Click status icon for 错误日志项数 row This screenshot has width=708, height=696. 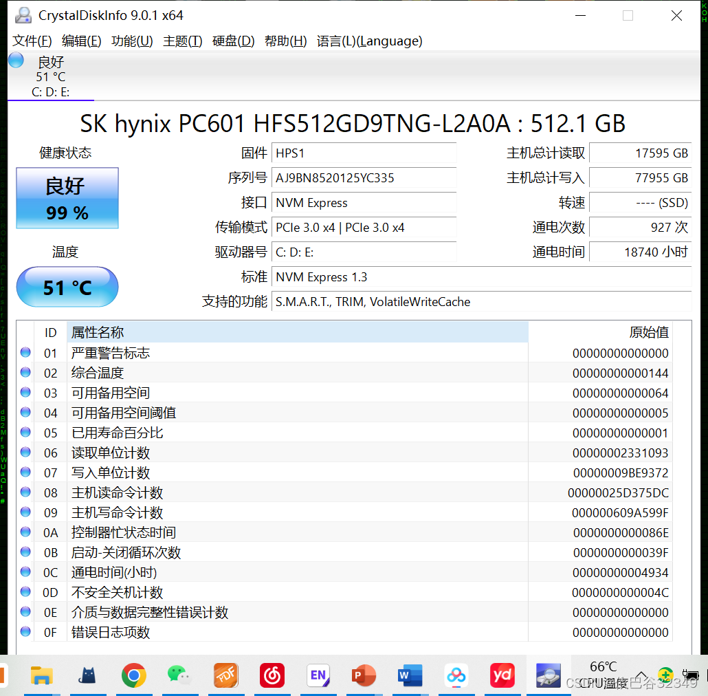25,631
